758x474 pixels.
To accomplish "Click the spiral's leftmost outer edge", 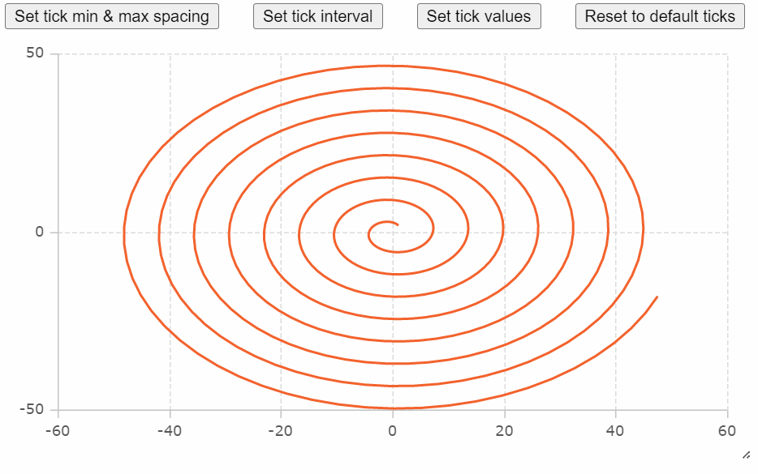I will (x=124, y=233).
